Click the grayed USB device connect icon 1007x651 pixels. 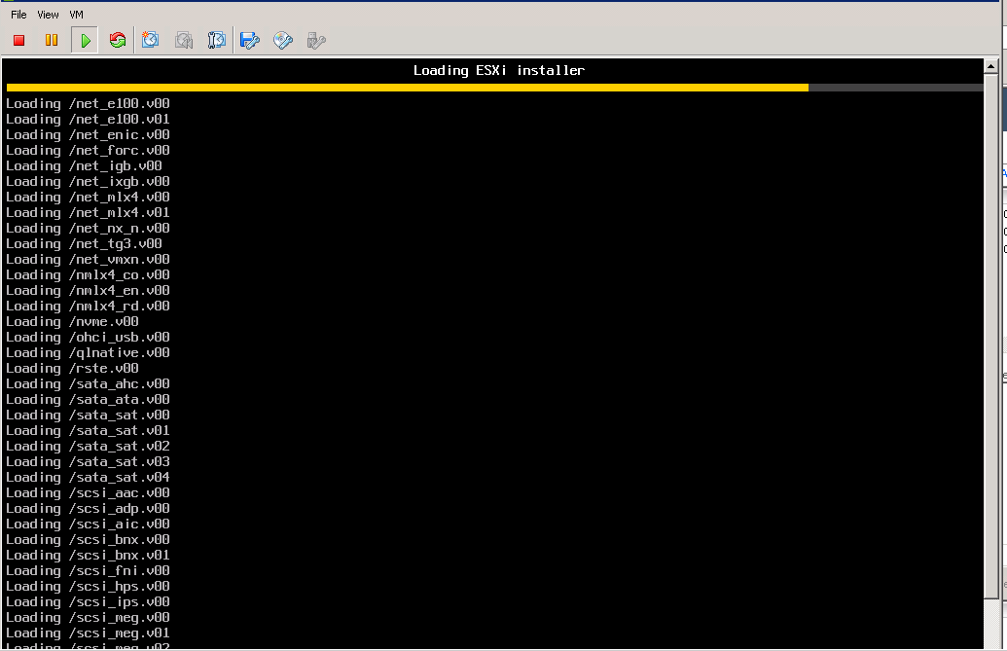pyautogui.click(x=316, y=41)
